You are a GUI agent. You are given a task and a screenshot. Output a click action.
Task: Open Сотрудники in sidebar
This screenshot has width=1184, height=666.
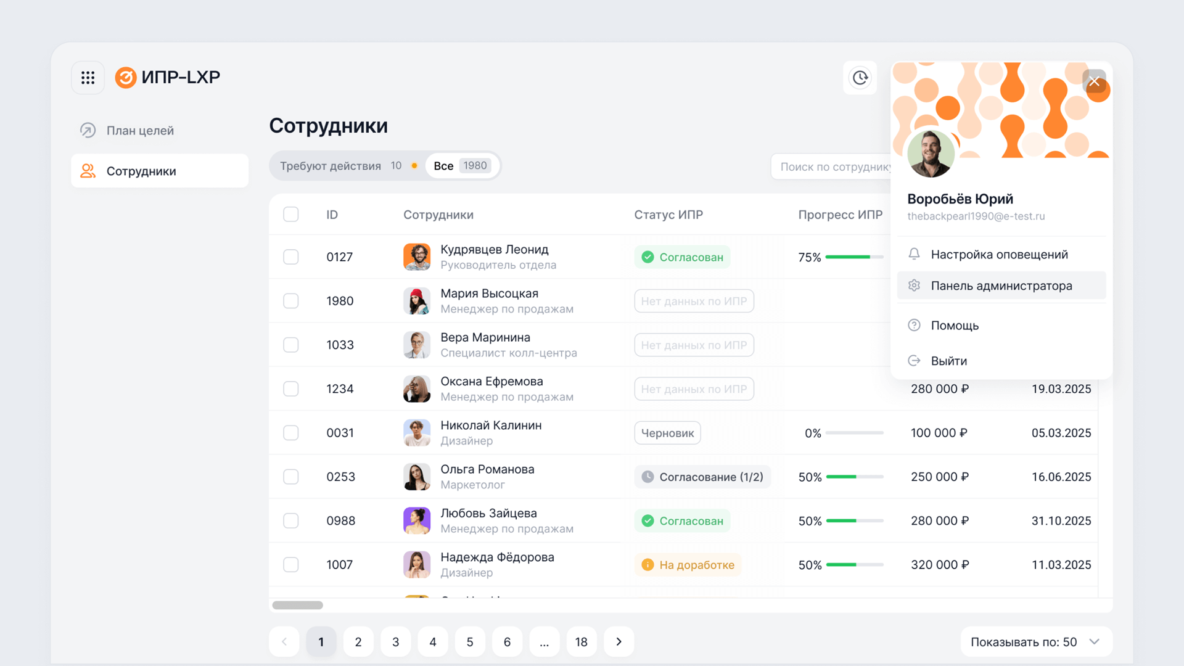point(160,171)
